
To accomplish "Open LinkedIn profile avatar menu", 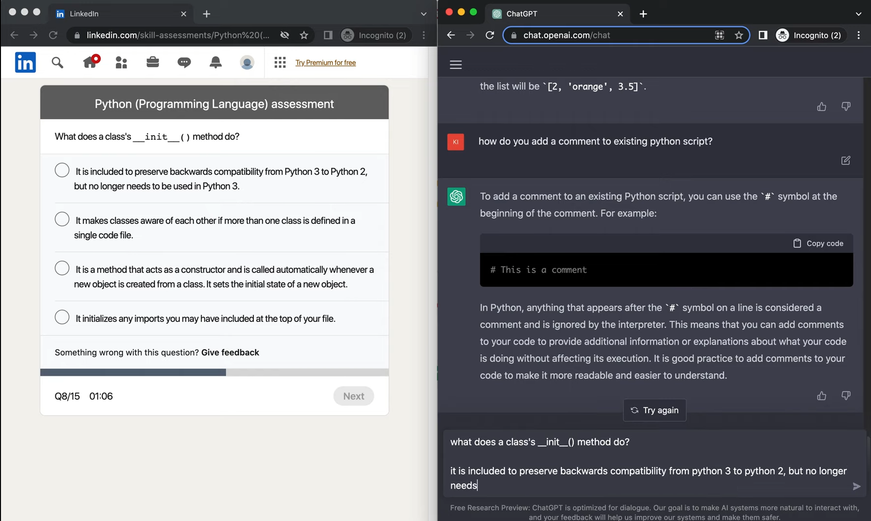I will pyautogui.click(x=247, y=62).
